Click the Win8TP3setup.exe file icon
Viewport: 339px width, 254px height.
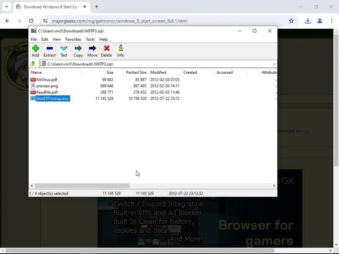(33, 99)
